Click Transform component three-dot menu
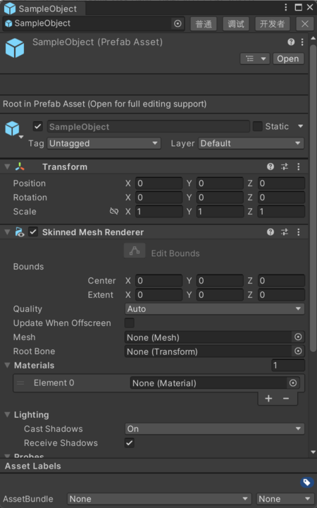The height and width of the screenshot is (508, 317). tap(298, 167)
